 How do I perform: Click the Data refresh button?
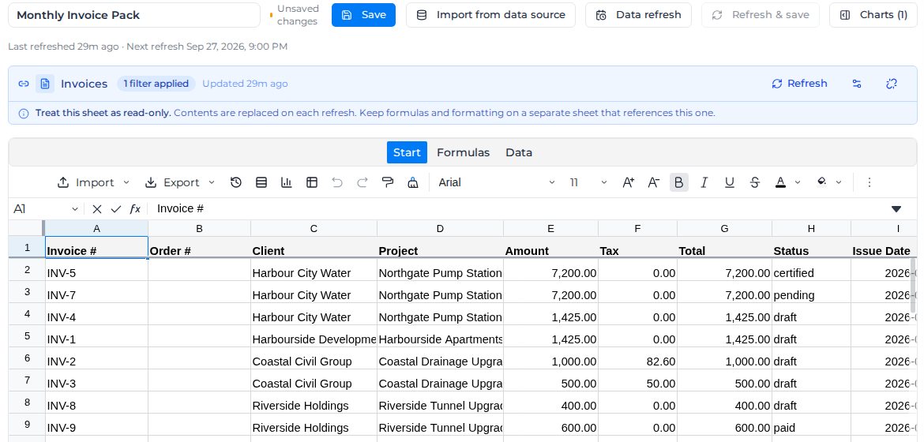[638, 15]
